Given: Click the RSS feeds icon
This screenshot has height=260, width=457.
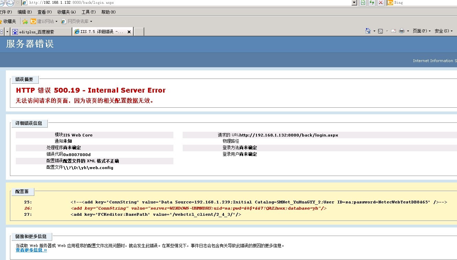Looking at the screenshot, I should [x=380, y=31].
